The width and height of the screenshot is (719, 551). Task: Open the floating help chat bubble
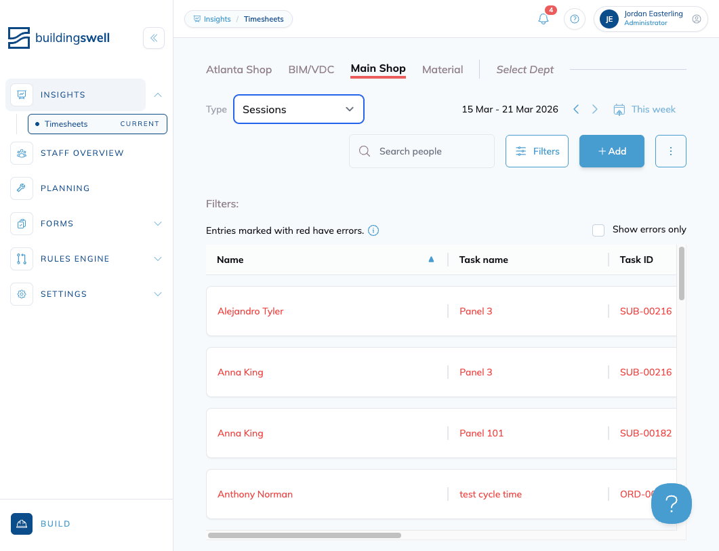coord(672,504)
